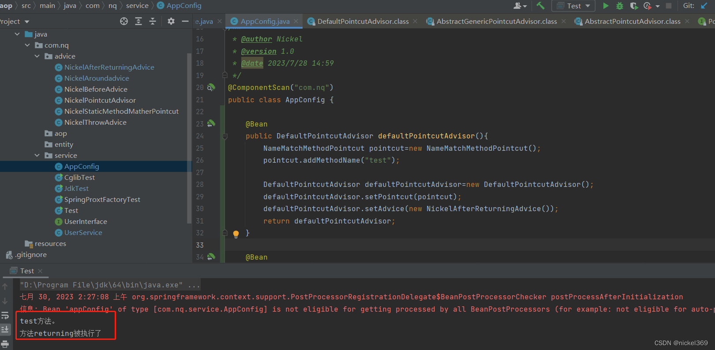Select the .gitignore file
The image size is (715, 350).
tap(26, 254)
